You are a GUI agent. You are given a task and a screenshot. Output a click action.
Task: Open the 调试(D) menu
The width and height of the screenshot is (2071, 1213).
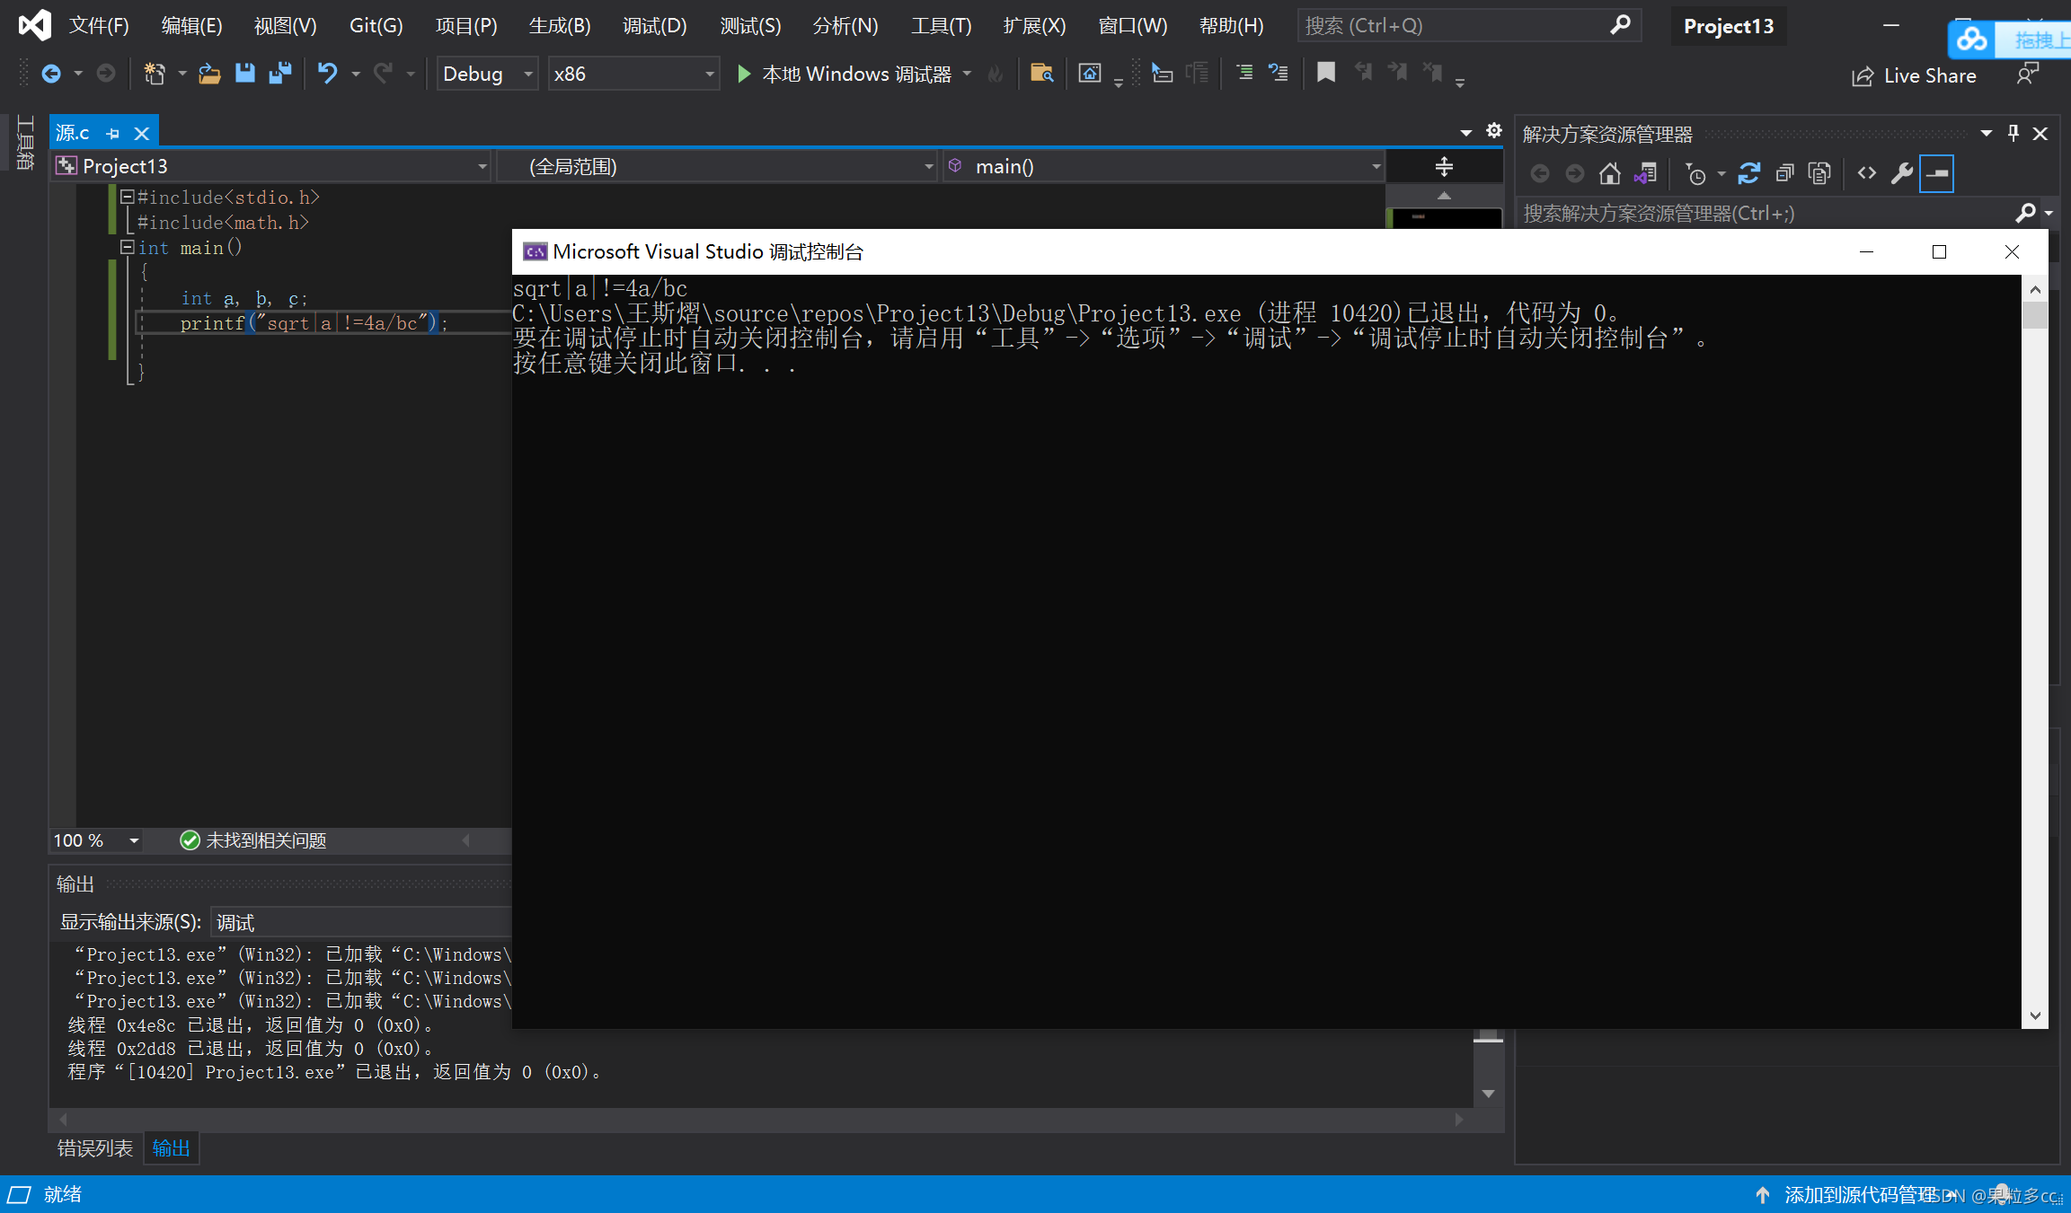tap(654, 25)
